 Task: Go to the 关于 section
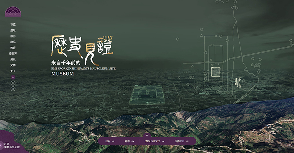pyautogui.click(x=13, y=71)
